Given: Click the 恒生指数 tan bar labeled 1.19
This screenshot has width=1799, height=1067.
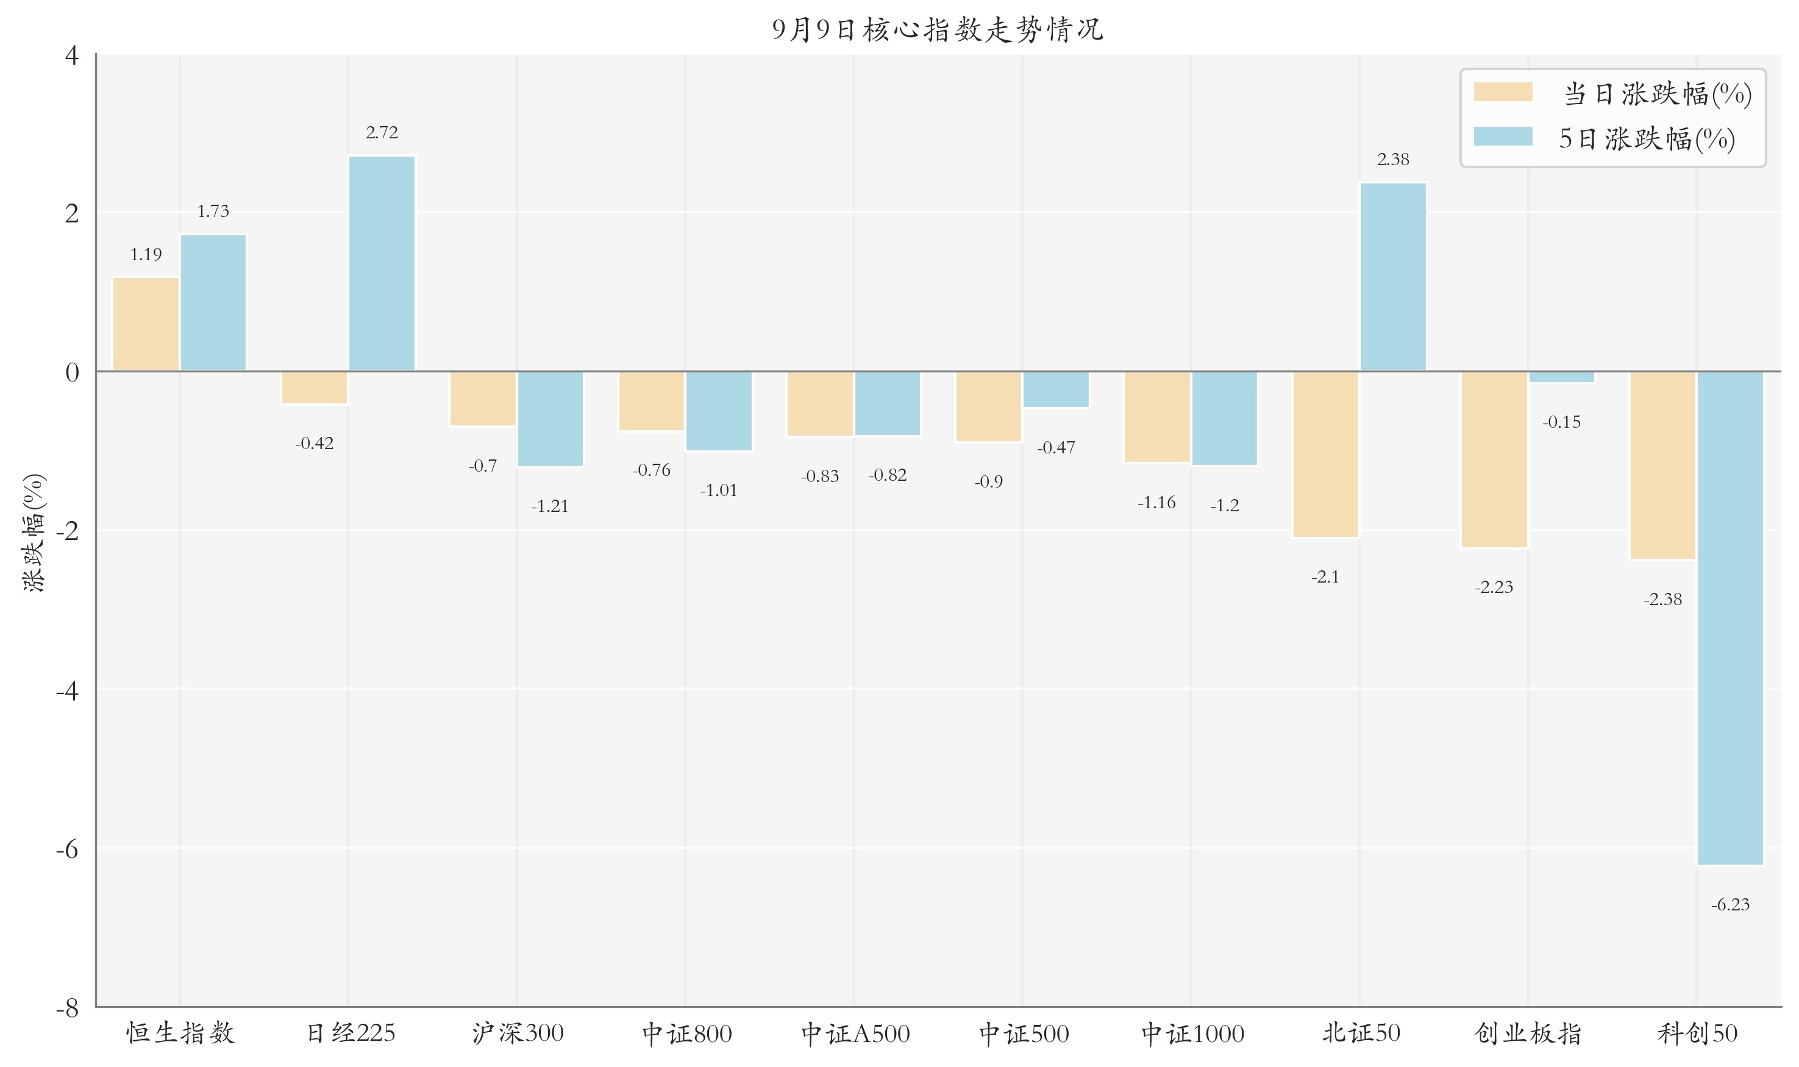Looking at the screenshot, I should [146, 324].
